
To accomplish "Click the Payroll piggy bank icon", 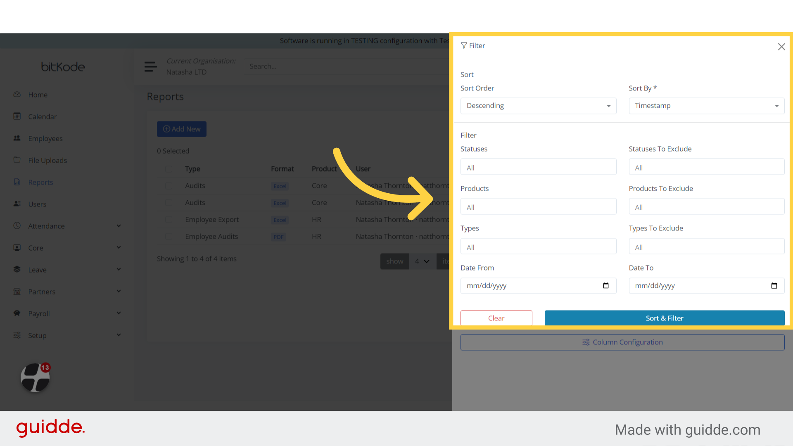I will coord(17,313).
